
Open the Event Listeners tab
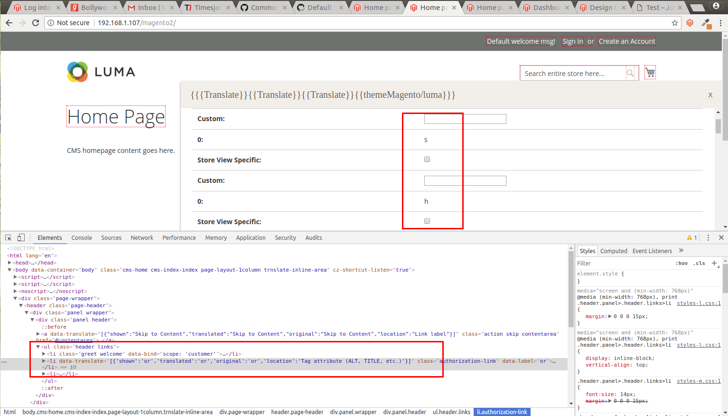pos(652,251)
